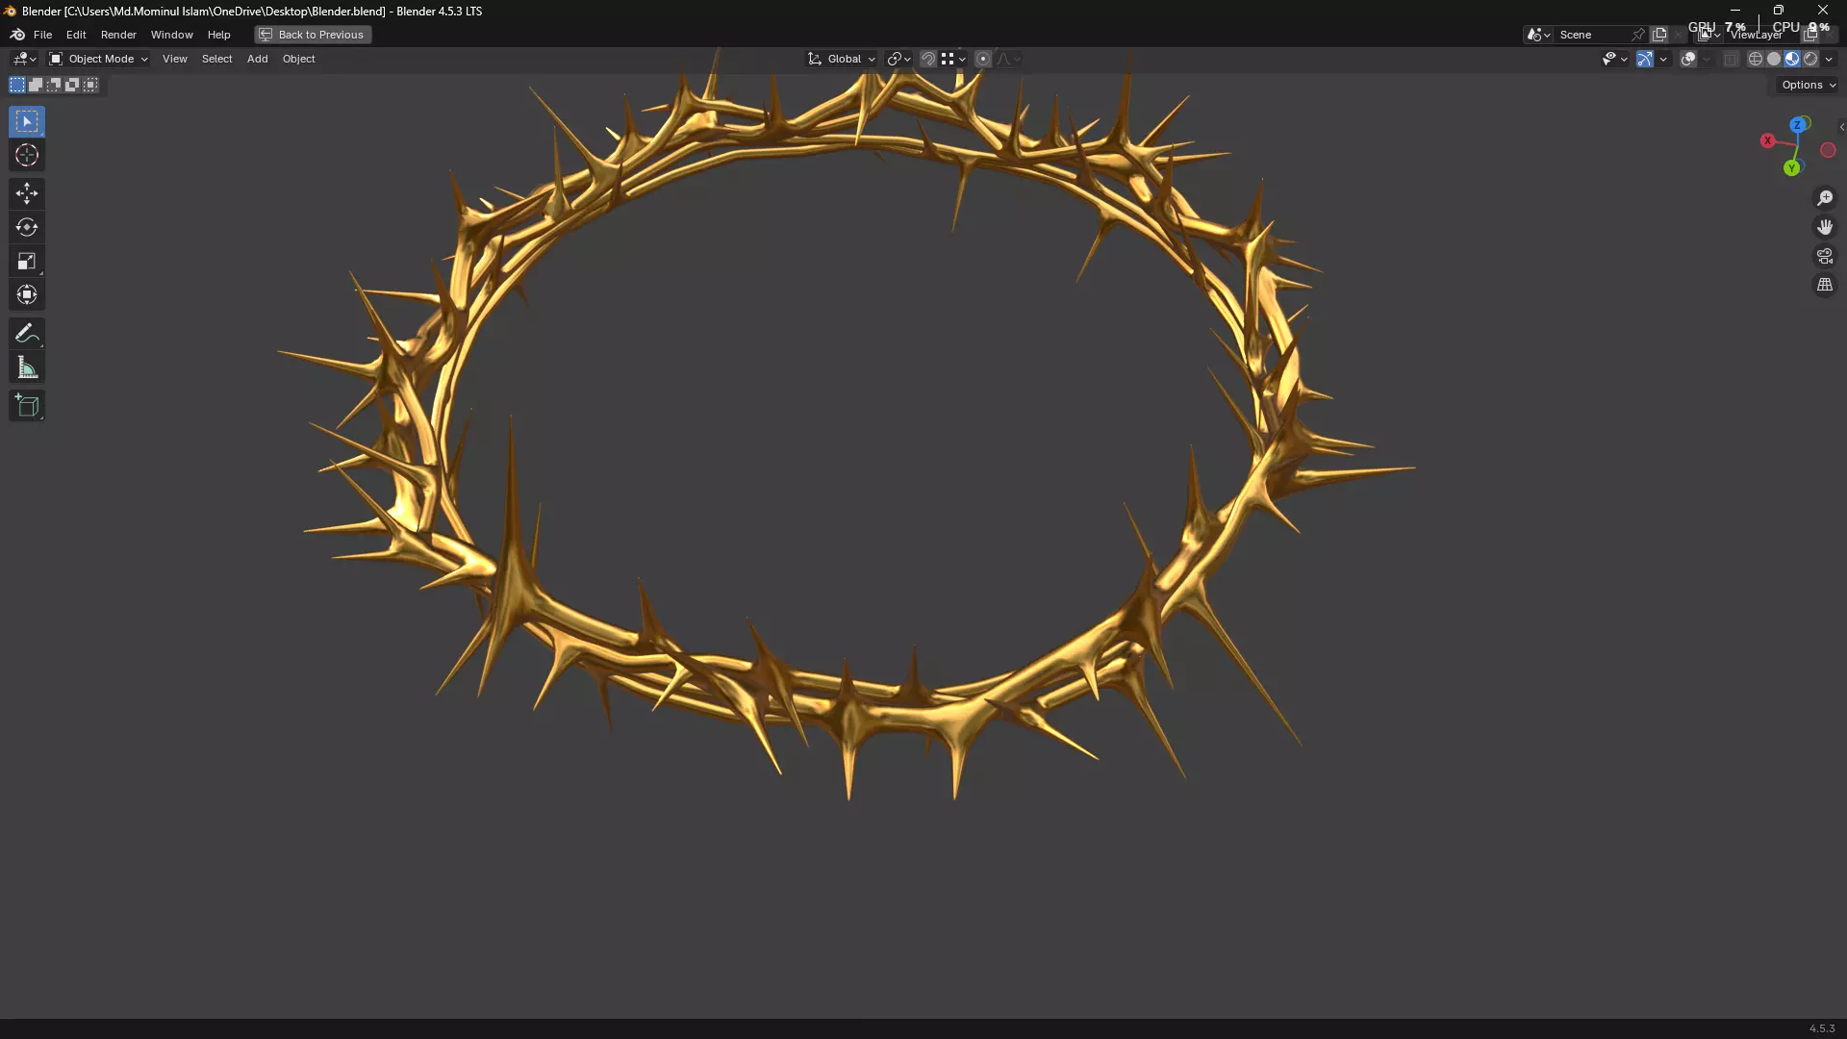
Task: Switch to solid shading
Action: click(1774, 59)
